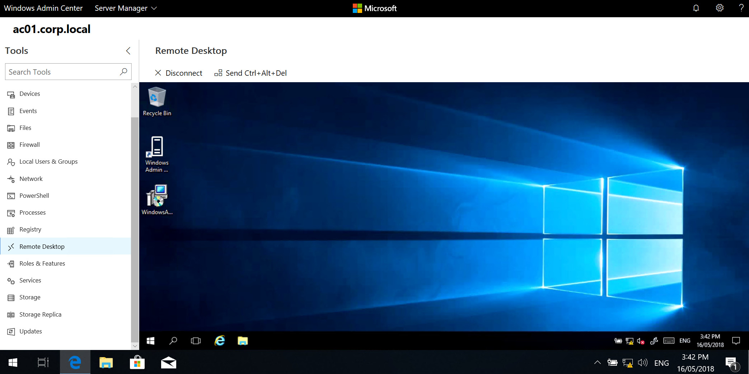This screenshot has height=374, width=749.
Task: Click the help question mark icon
Action: click(741, 8)
